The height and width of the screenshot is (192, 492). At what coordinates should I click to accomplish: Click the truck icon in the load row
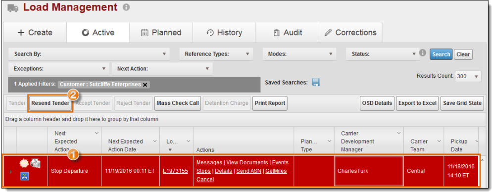(36, 163)
